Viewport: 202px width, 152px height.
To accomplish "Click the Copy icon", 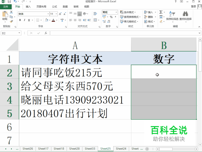I will pyautogui.click(x=11, y=17).
